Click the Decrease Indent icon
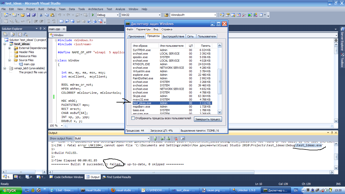 coord(36,21)
